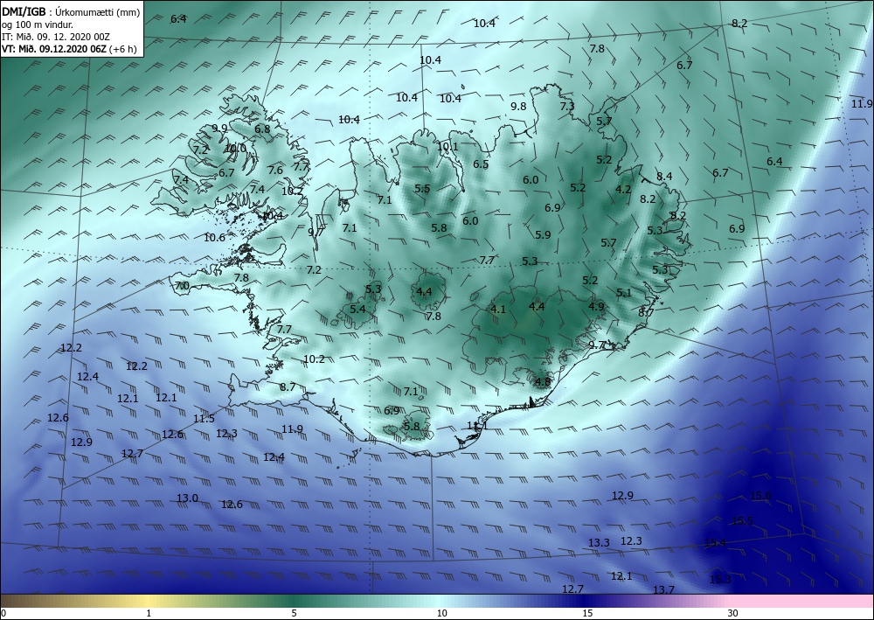Click the map value 5.9

(543, 234)
